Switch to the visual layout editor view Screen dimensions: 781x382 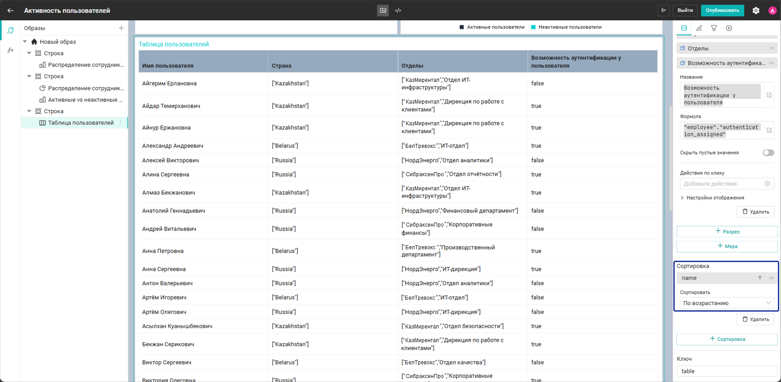(x=383, y=10)
